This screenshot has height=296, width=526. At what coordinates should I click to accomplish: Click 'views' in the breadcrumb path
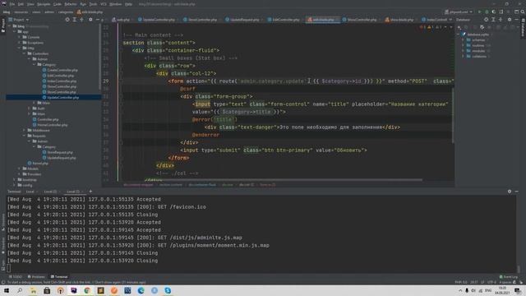click(36, 12)
